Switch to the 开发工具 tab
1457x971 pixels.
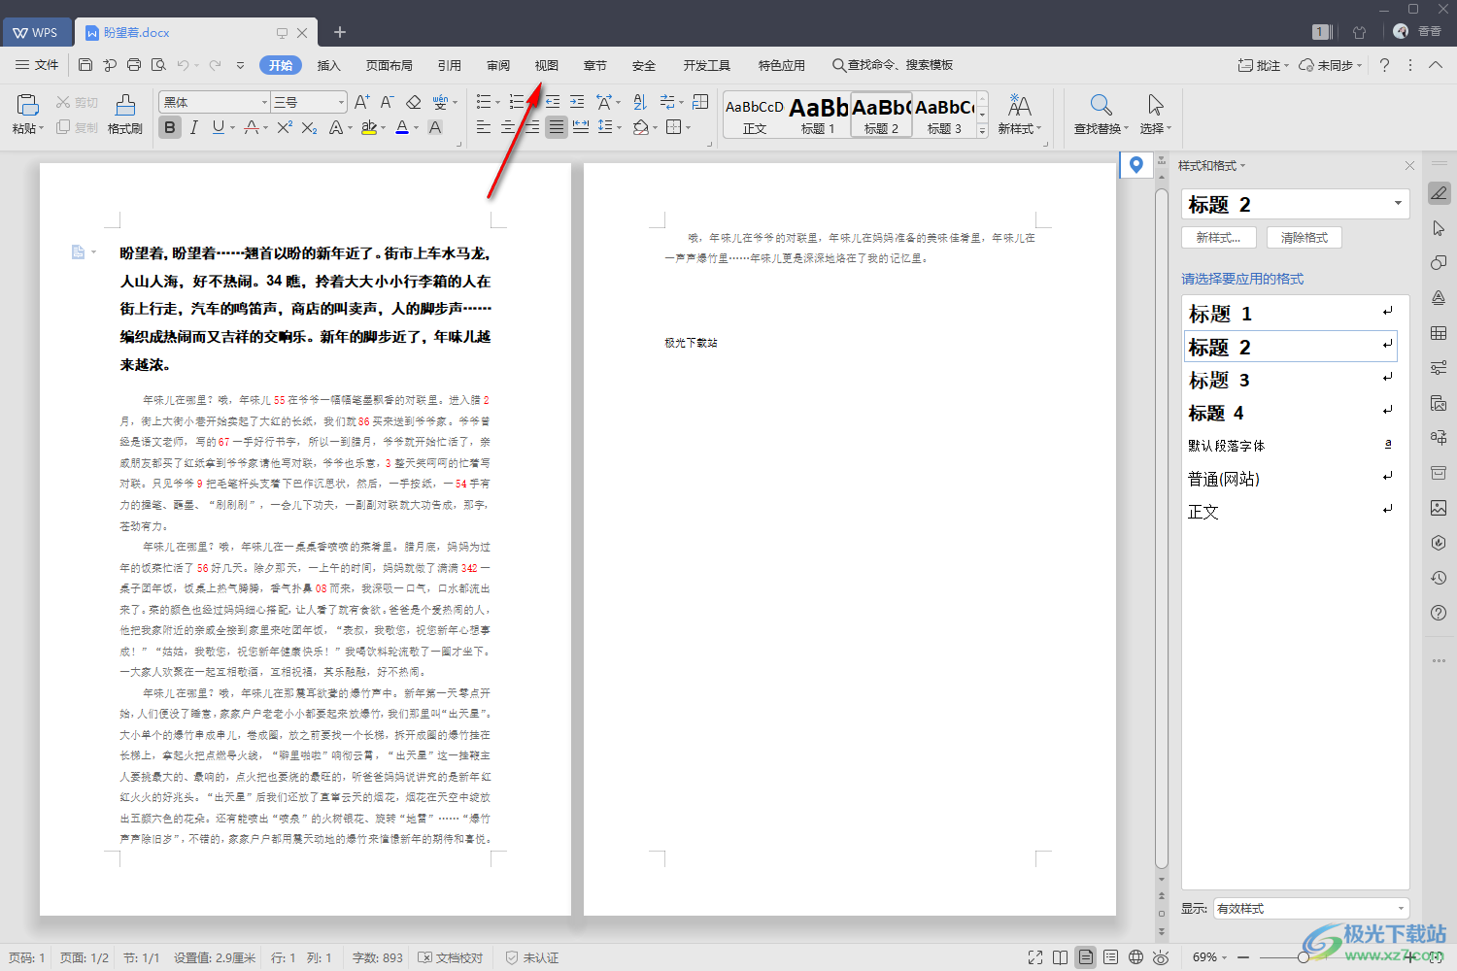706,65
